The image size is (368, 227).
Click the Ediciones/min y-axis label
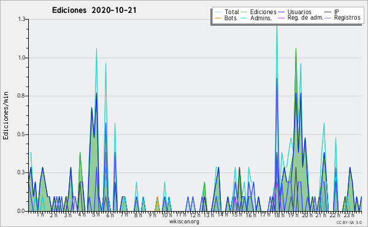click(x=6, y=115)
